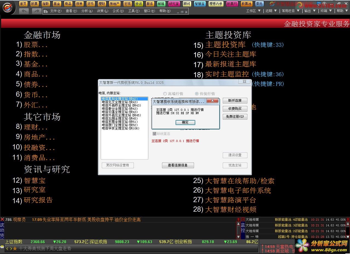The image size is (350, 254).
Task: Open the 决策(L) menu
Action: click(102, 11)
